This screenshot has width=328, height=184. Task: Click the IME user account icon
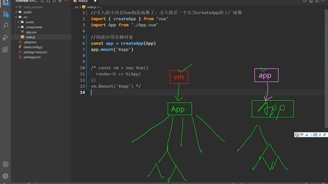point(320,135)
